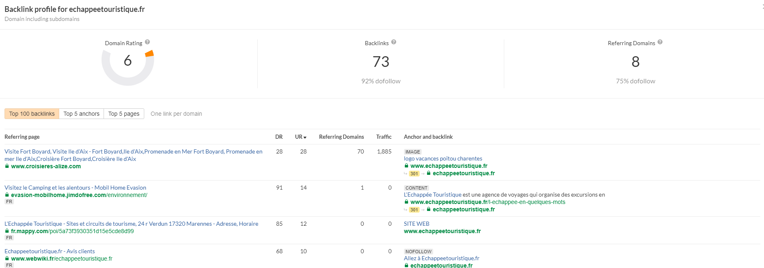Click the Referring page column header
Screen dimensions: 764x268
coord(22,137)
